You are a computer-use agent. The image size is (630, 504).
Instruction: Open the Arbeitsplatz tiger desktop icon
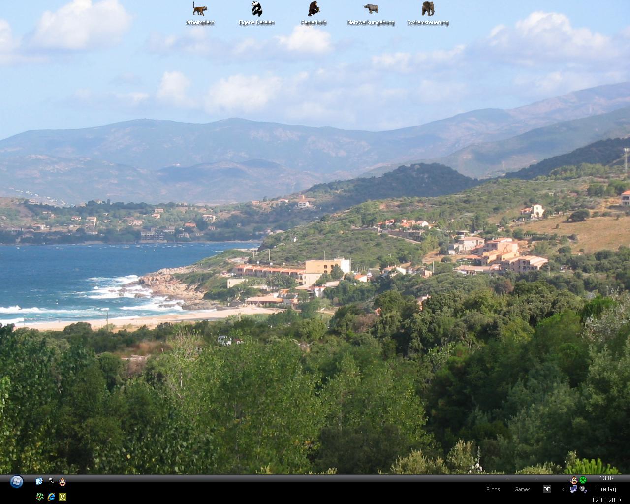coord(200,9)
